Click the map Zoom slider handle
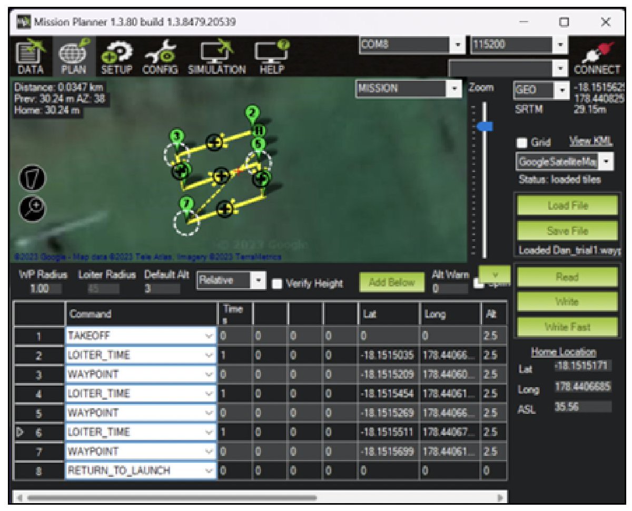Viewport: 632px width, 511px height. [x=484, y=126]
